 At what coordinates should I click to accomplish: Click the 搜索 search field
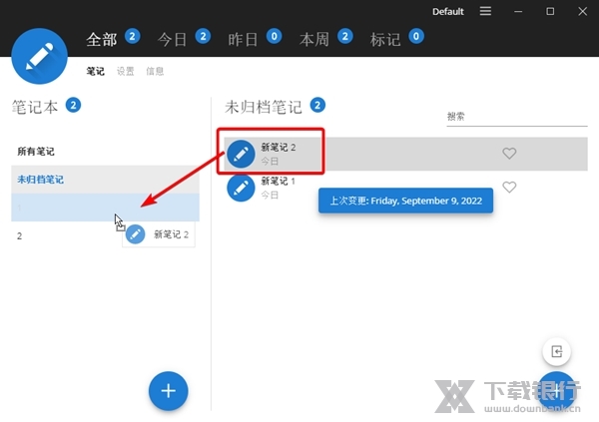tap(517, 117)
